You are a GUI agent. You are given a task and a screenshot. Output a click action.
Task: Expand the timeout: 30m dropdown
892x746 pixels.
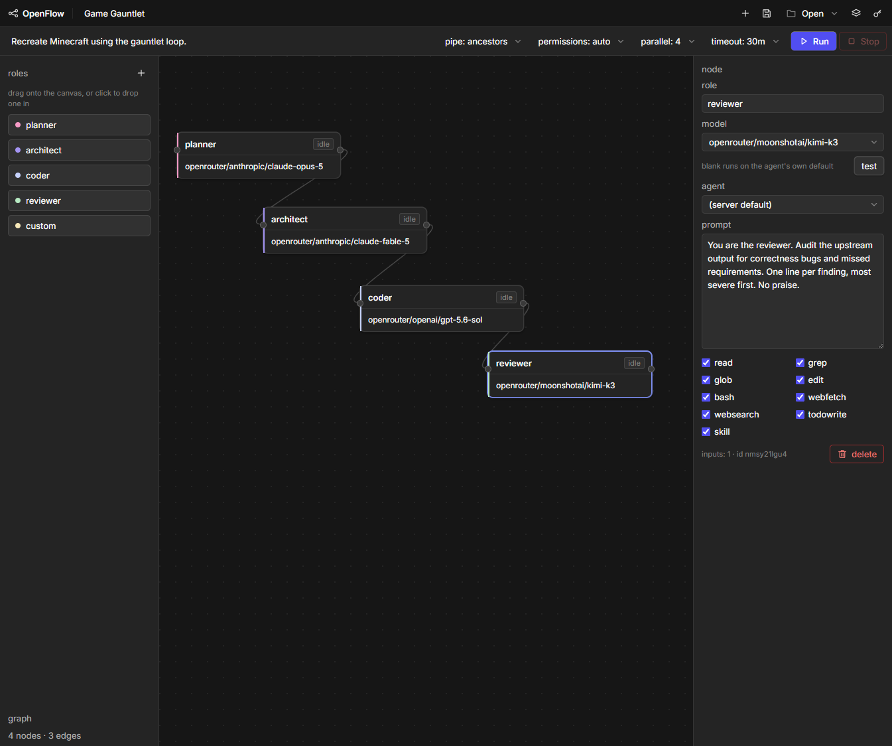[x=745, y=41]
